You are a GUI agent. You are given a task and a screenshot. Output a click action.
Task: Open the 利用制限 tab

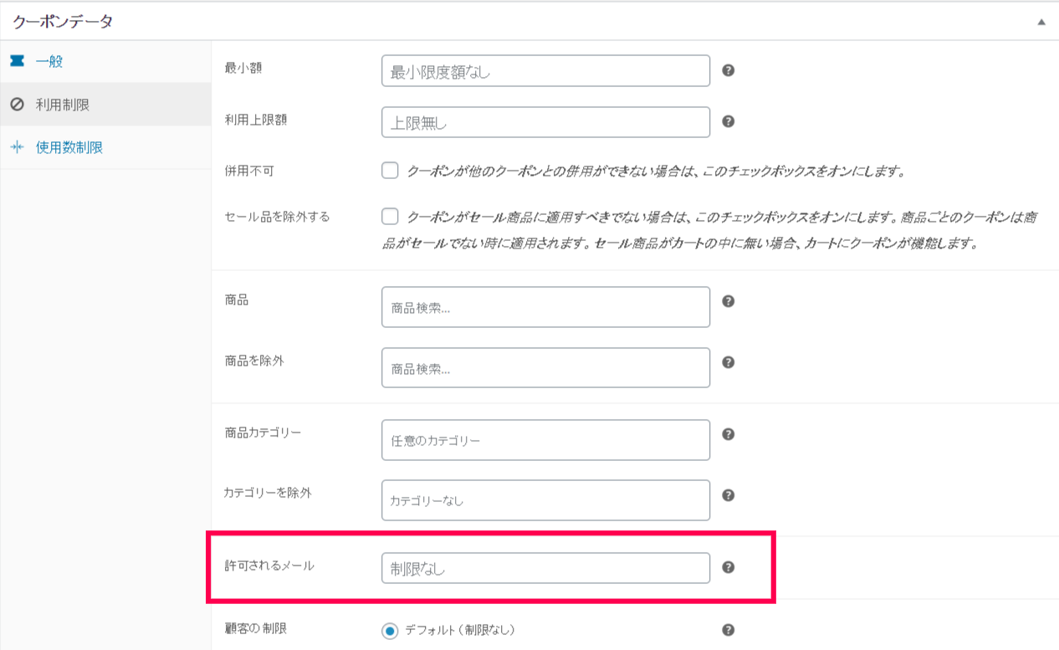coord(105,105)
